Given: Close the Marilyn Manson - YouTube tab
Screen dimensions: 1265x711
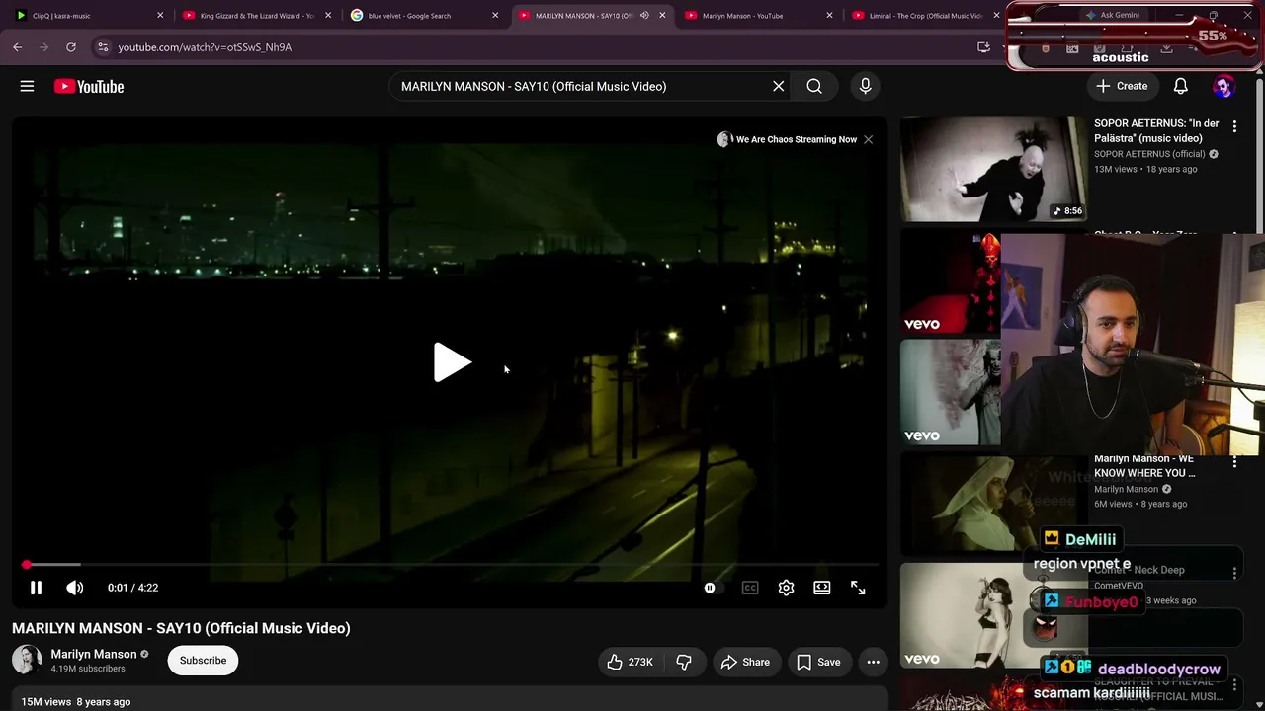Looking at the screenshot, I should [829, 16].
